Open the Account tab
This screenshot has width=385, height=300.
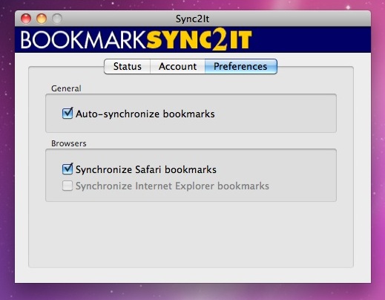click(x=177, y=66)
